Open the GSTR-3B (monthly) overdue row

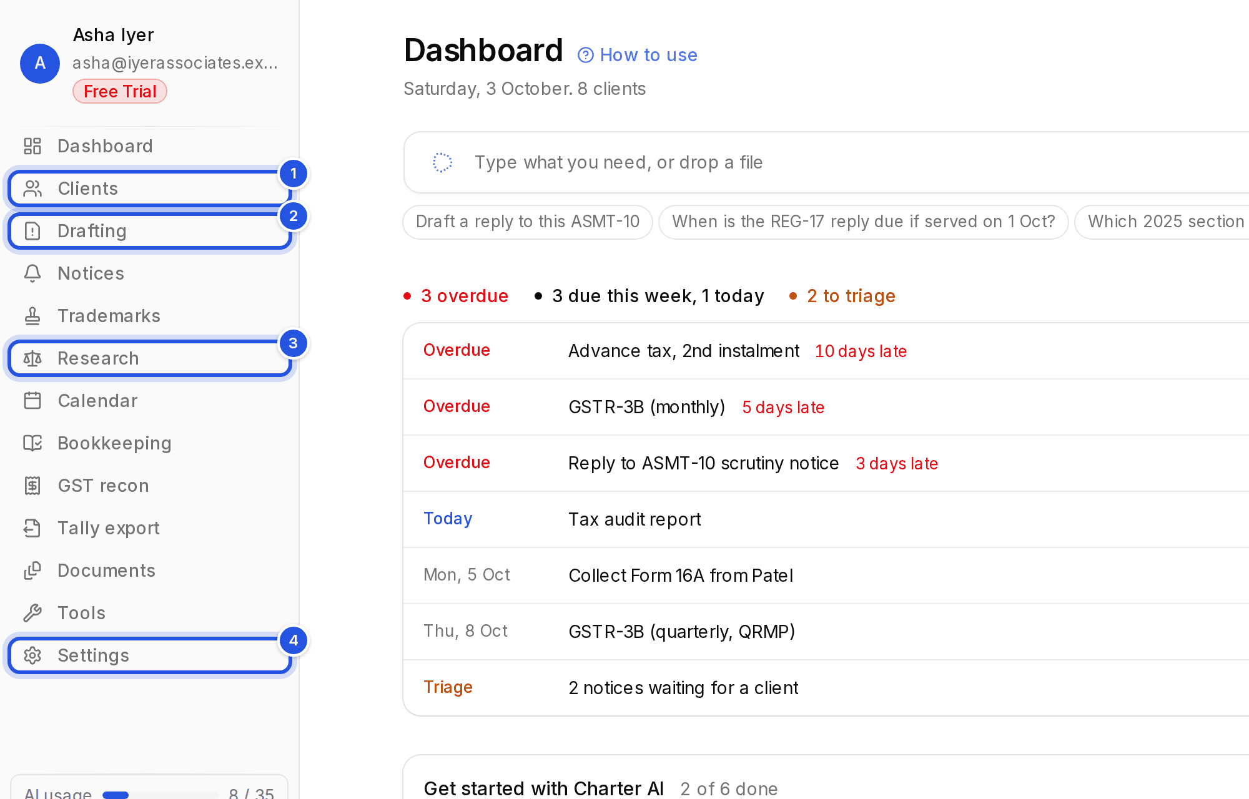[826, 407]
